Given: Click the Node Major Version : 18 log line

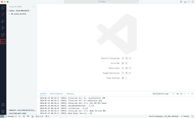Looking at the screenshot, I should (66, 113).
